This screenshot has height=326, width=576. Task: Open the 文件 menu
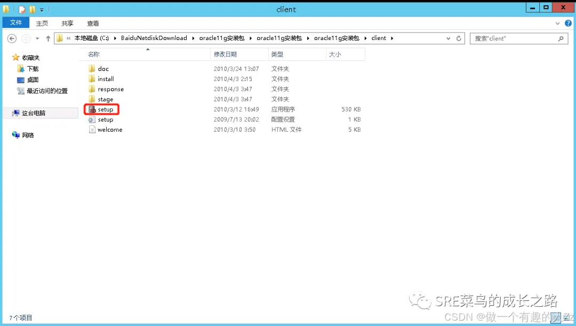(16, 22)
